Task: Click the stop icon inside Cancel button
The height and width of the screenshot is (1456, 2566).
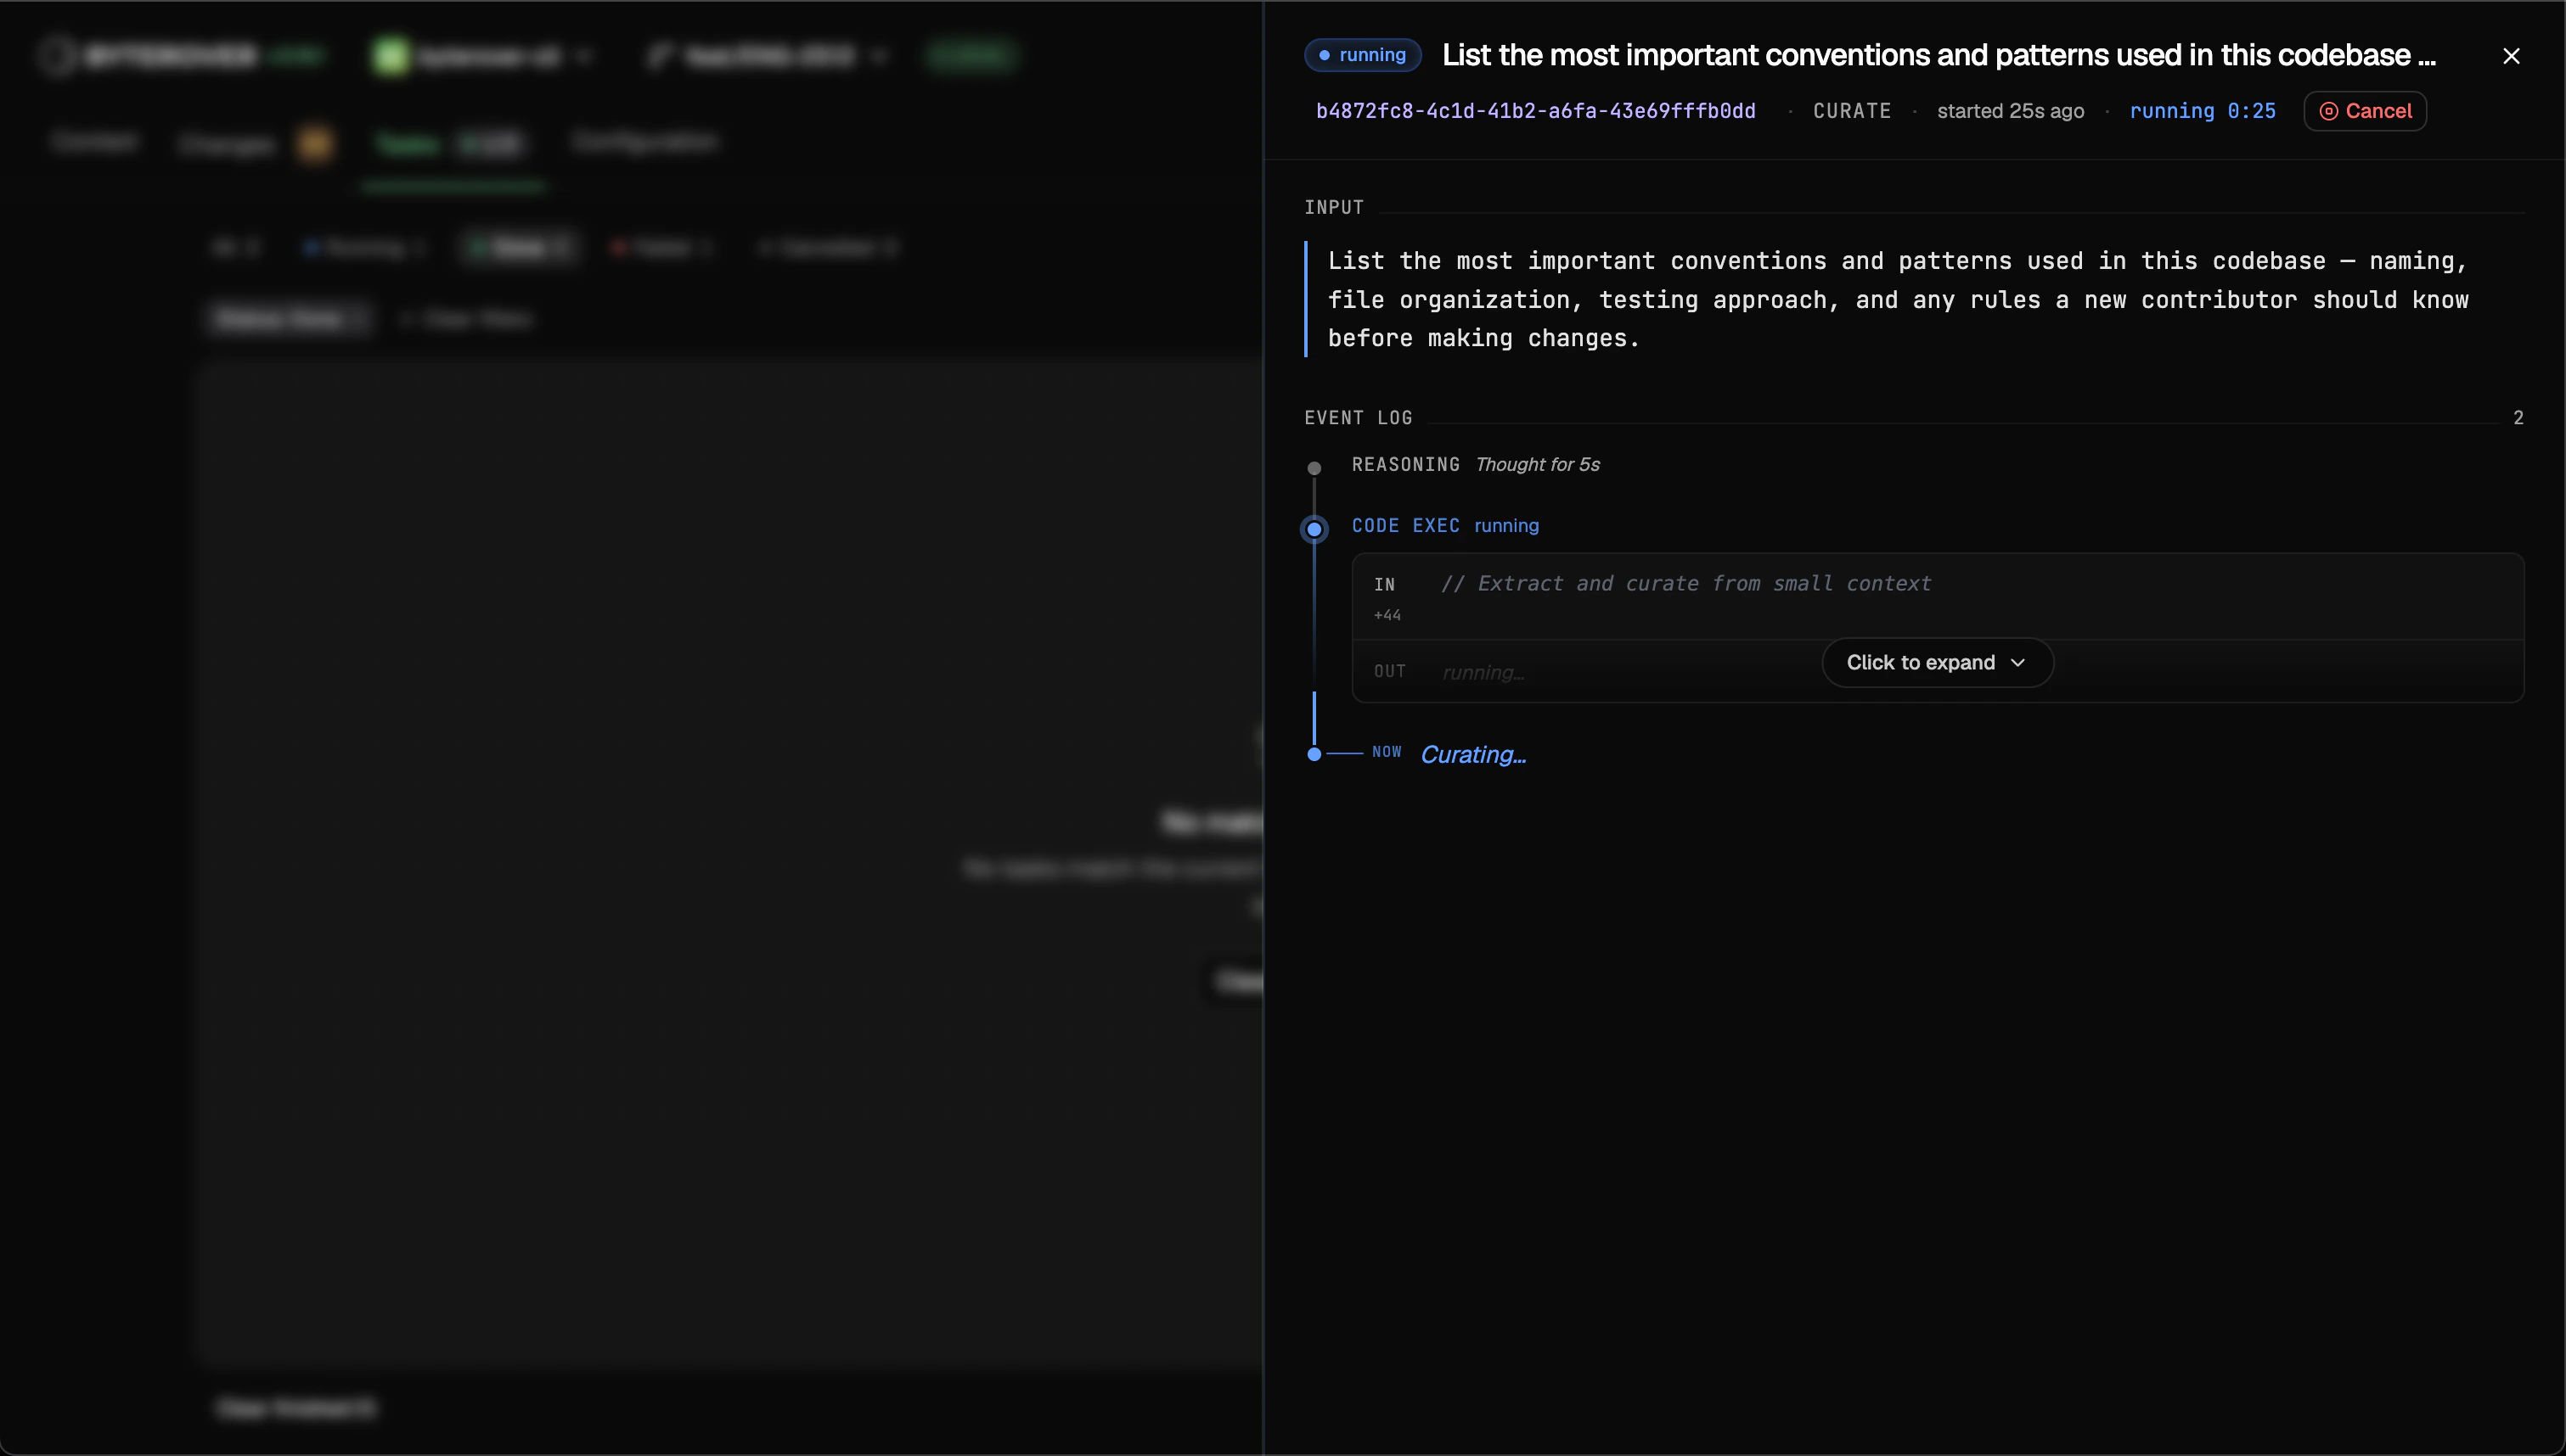Action: (2328, 111)
